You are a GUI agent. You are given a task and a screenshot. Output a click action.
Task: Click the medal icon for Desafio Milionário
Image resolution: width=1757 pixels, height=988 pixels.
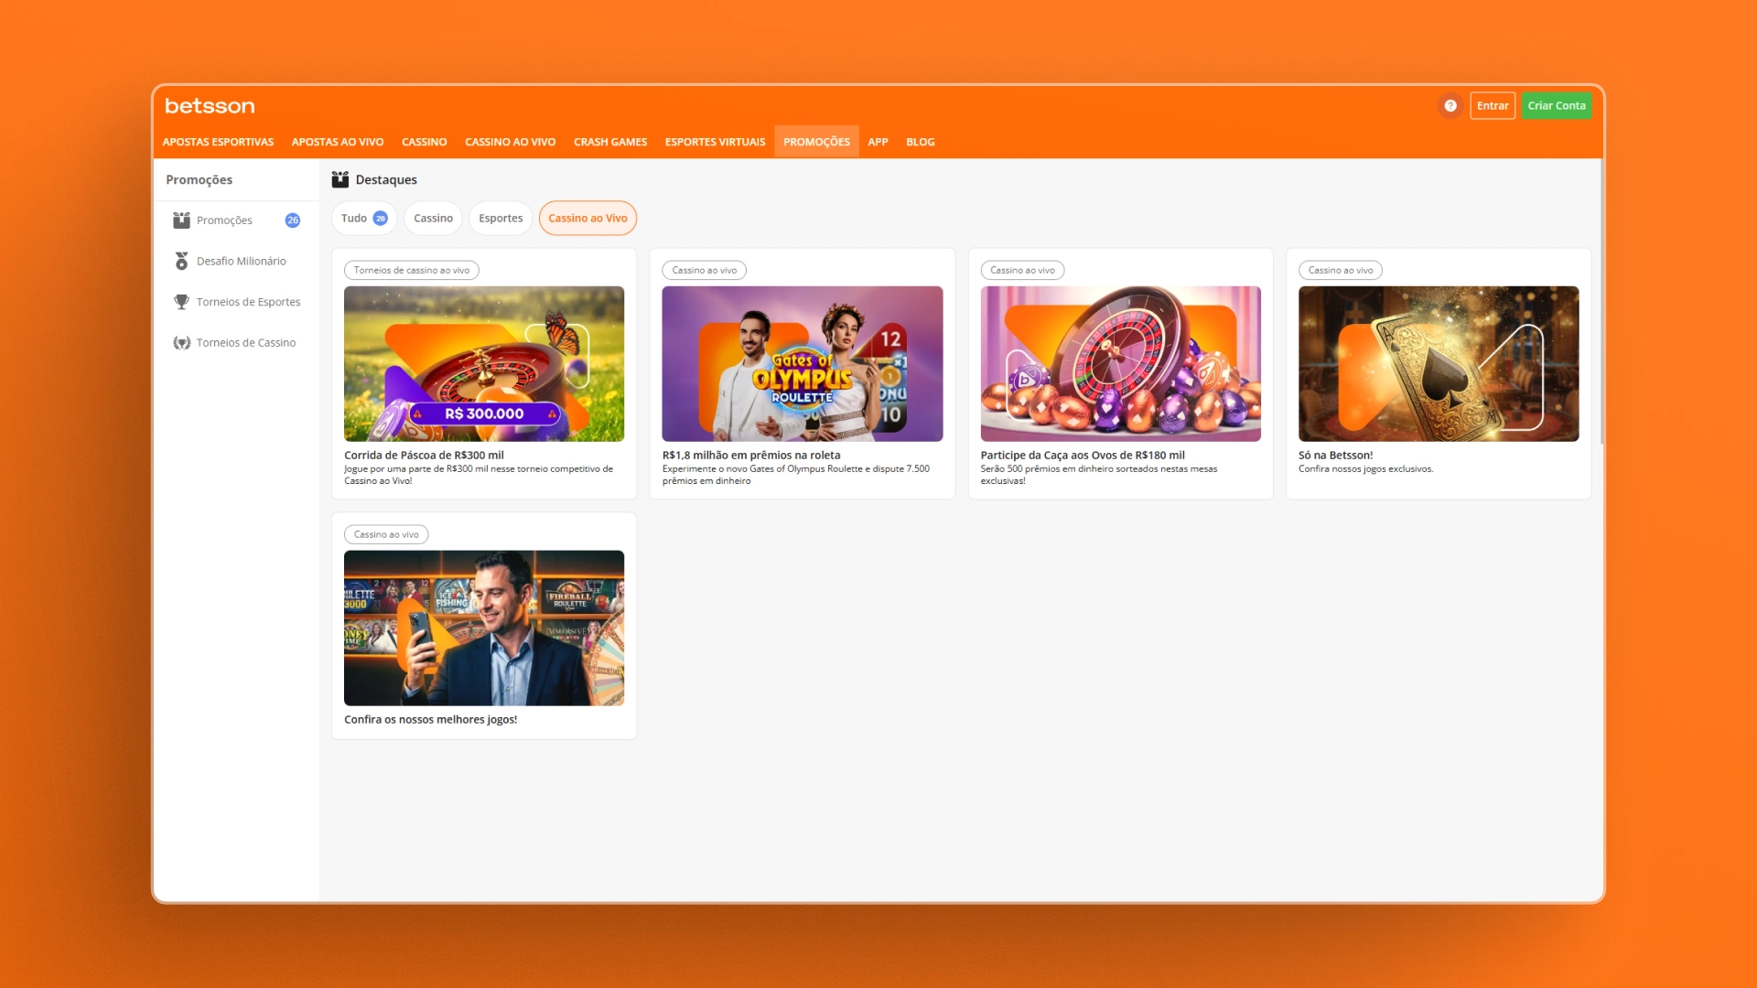point(181,262)
